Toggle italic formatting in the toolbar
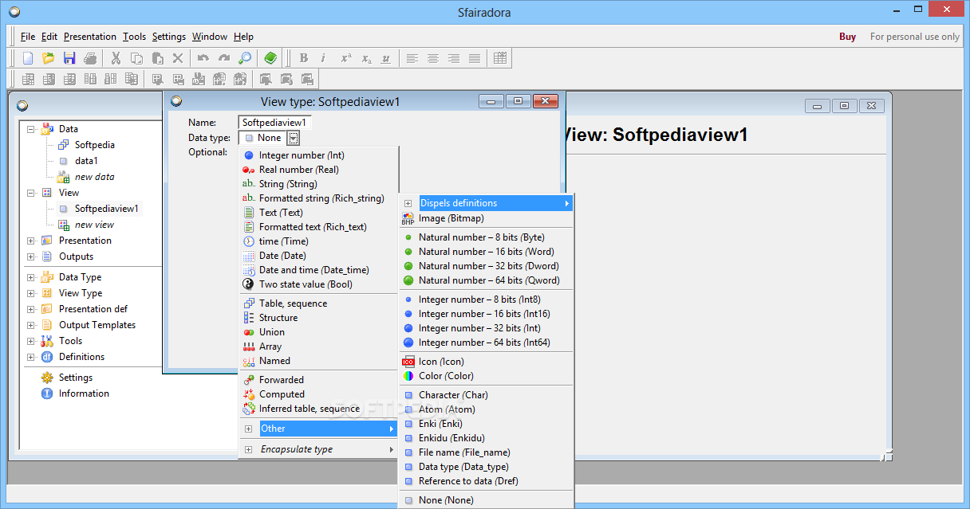970x509 pixels. click(324, 58)
